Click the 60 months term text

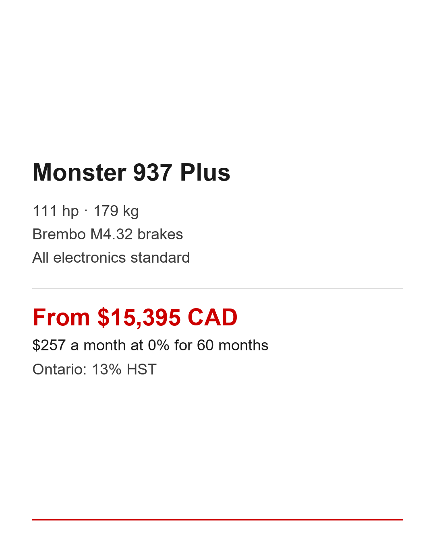[x=232, y=345]
